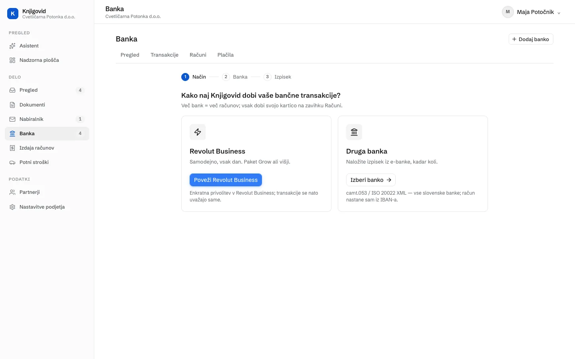Click the Druga banka card title
The width and height of the screenshot is (575, 359).
click(367, 151)
